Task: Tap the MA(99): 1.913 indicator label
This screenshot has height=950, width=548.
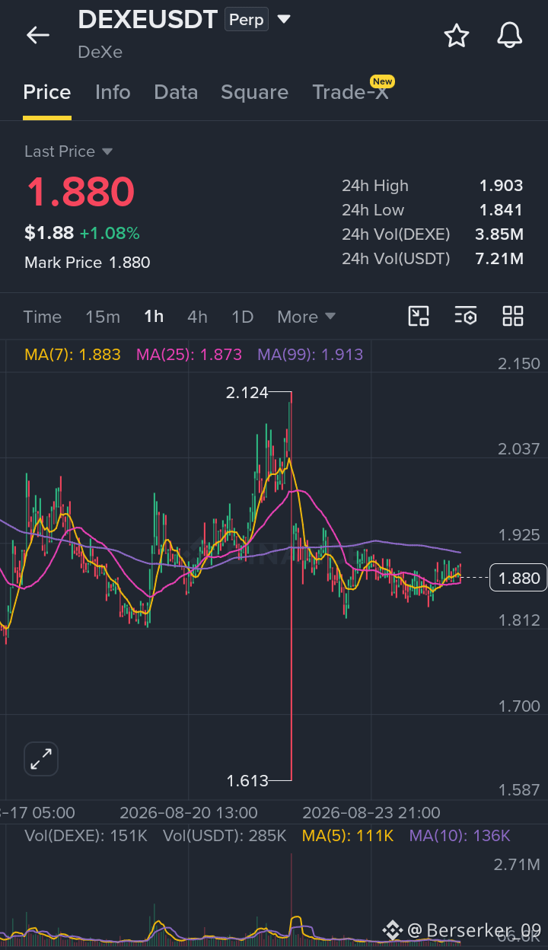Action: 310,354
